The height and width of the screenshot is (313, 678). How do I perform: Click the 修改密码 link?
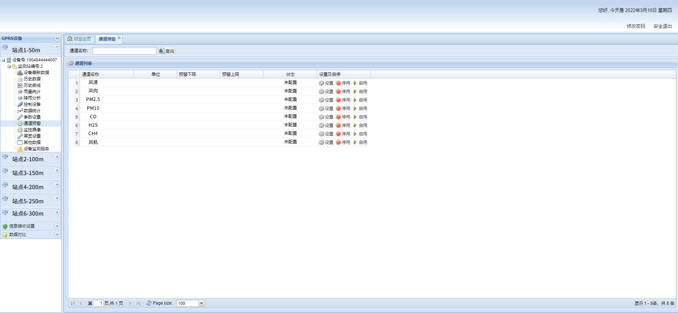click(636, 26)
